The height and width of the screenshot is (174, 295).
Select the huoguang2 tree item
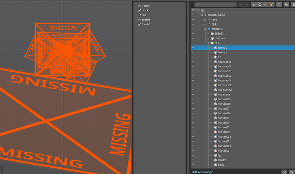click(225, 90)
